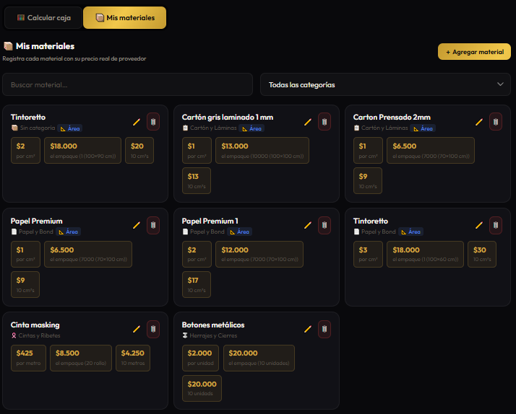Delete the Cinta masking material
This screenshot has width=516, height=414.
click(153, 329)
